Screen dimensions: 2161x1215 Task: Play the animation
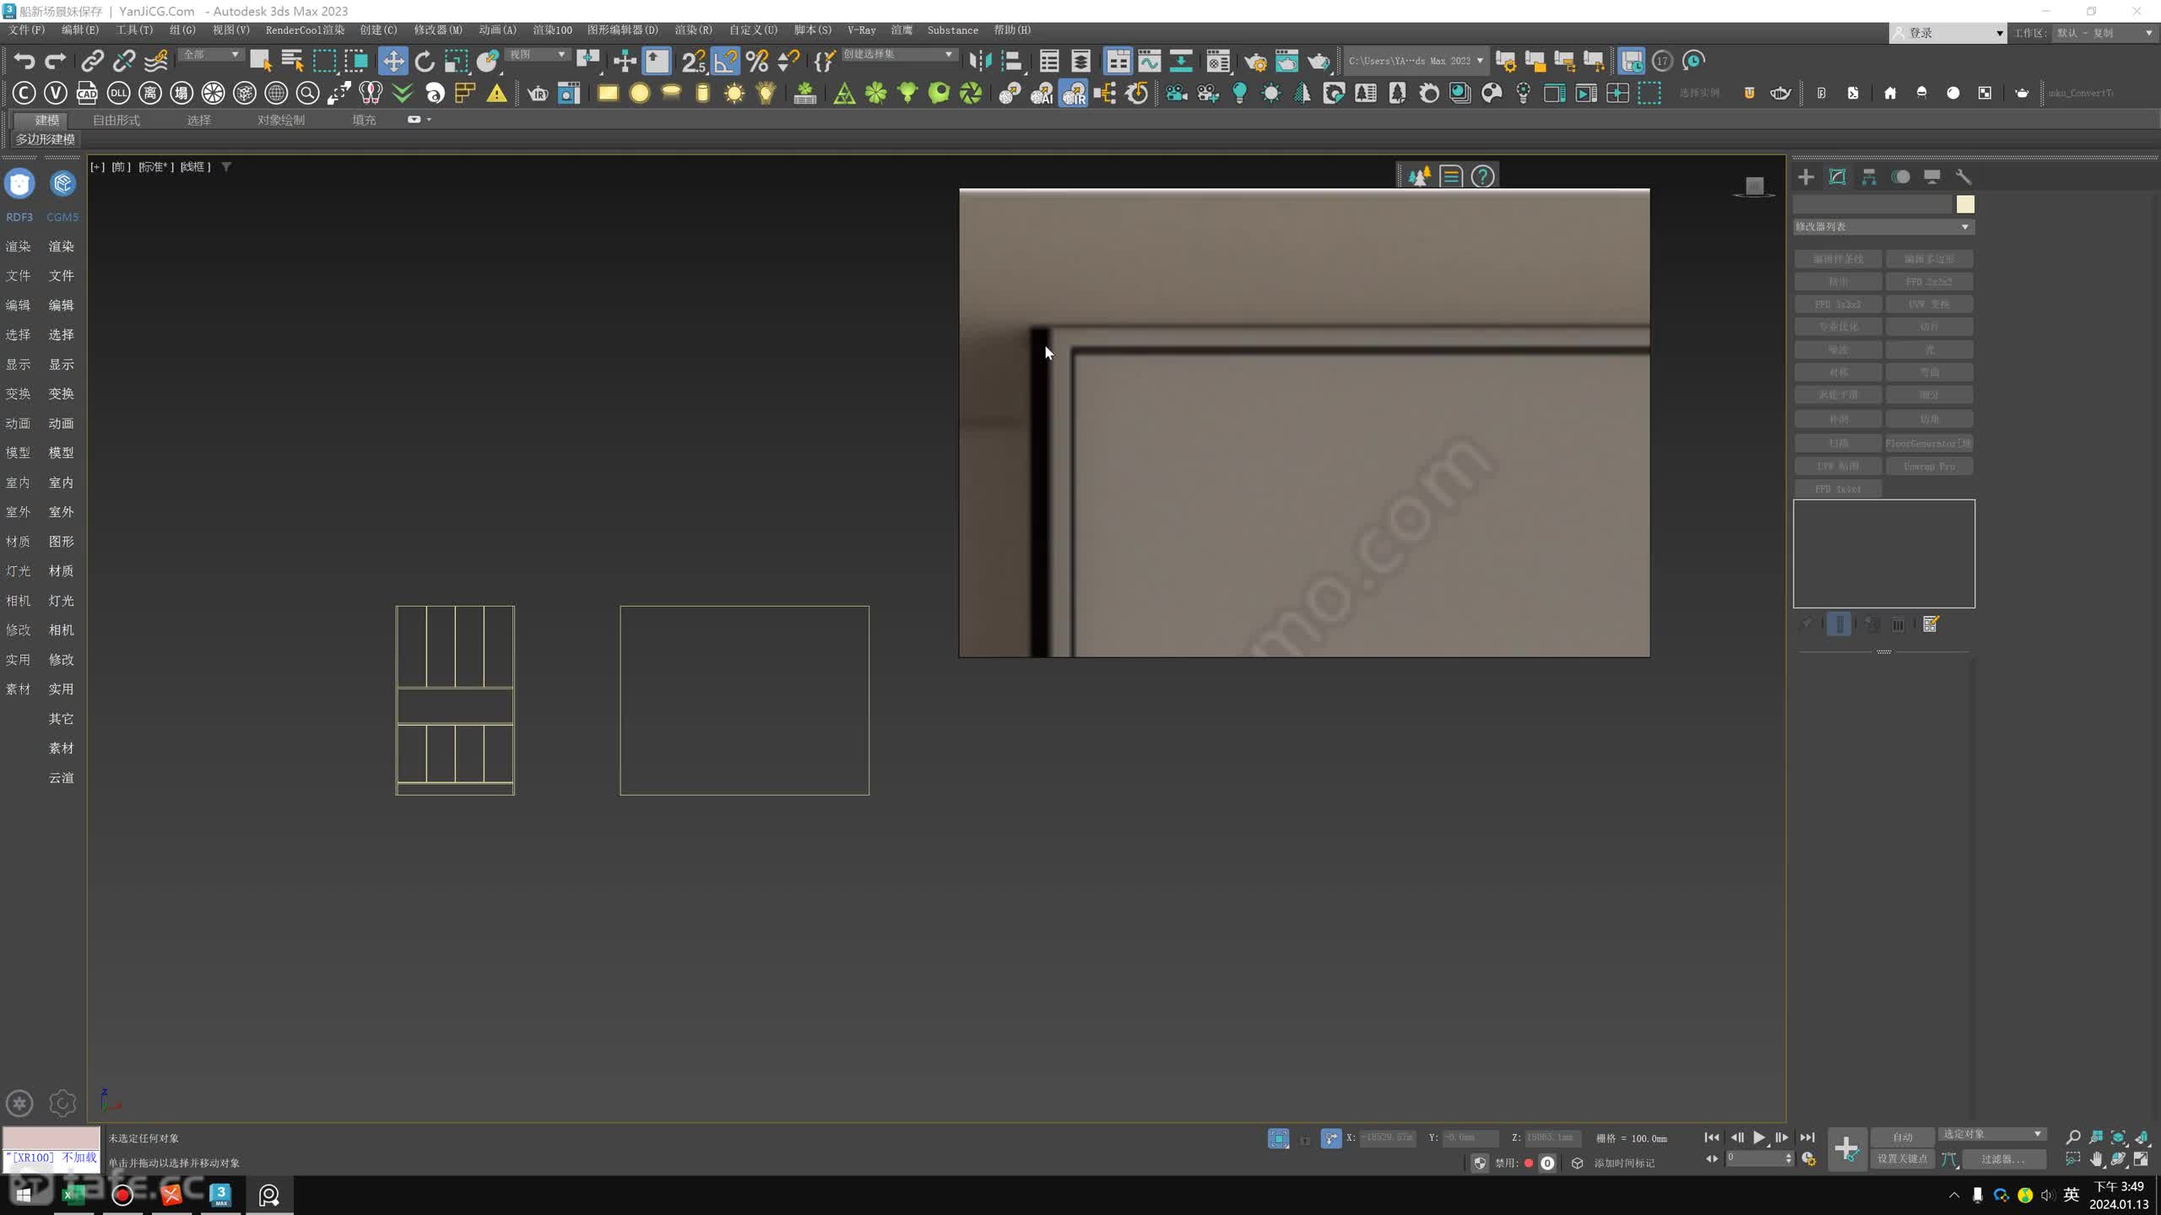[x=1759, y=1137]
